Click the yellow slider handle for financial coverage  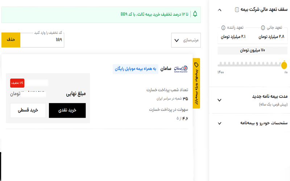[284, 65]
